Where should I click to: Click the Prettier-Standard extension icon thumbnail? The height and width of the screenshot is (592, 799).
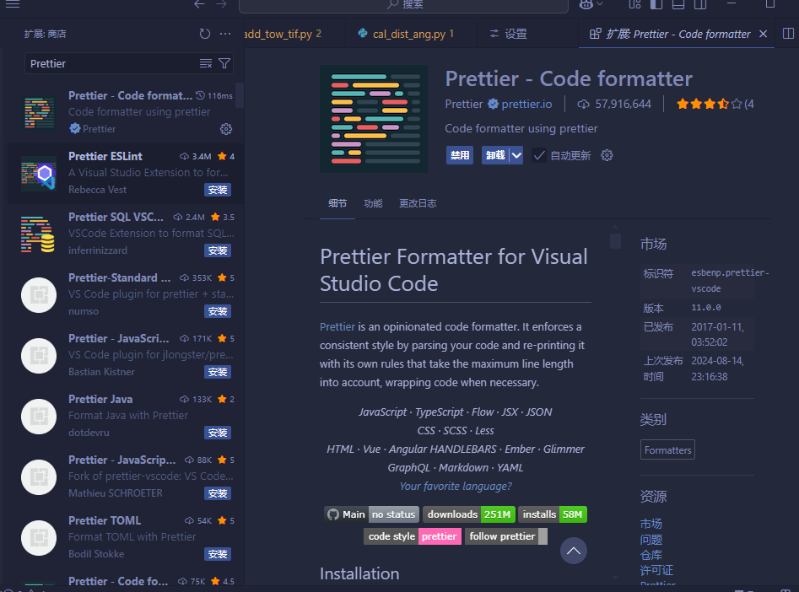39,295
